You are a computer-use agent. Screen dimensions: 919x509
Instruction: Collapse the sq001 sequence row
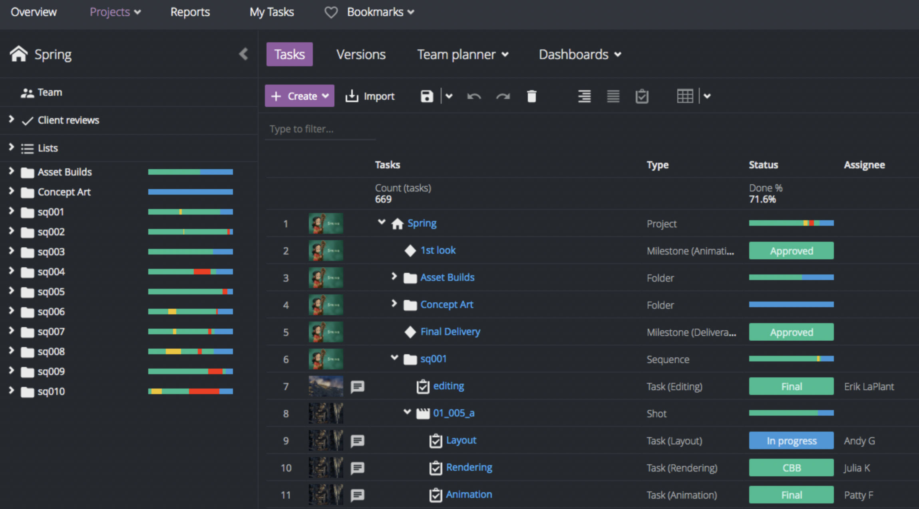point(395,357)
